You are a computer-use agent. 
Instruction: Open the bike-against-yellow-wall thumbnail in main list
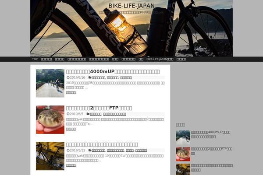pyautogui.click(x=50, y=156)
